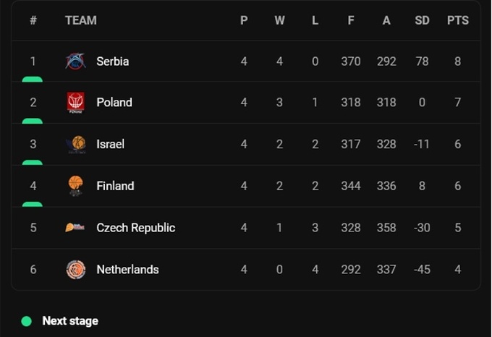Open the Poland team link
492x337 pixels.
point(114,103)
